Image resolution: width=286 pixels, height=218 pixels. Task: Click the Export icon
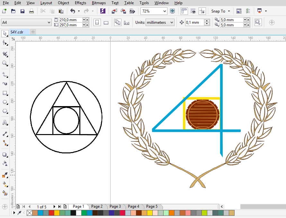(123, 11)
